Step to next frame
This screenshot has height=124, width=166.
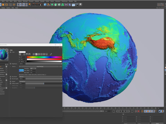126,111
